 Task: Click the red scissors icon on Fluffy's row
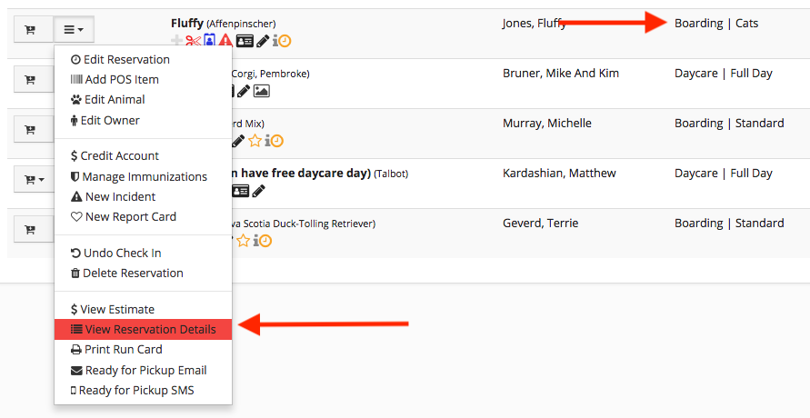[193, 41]
